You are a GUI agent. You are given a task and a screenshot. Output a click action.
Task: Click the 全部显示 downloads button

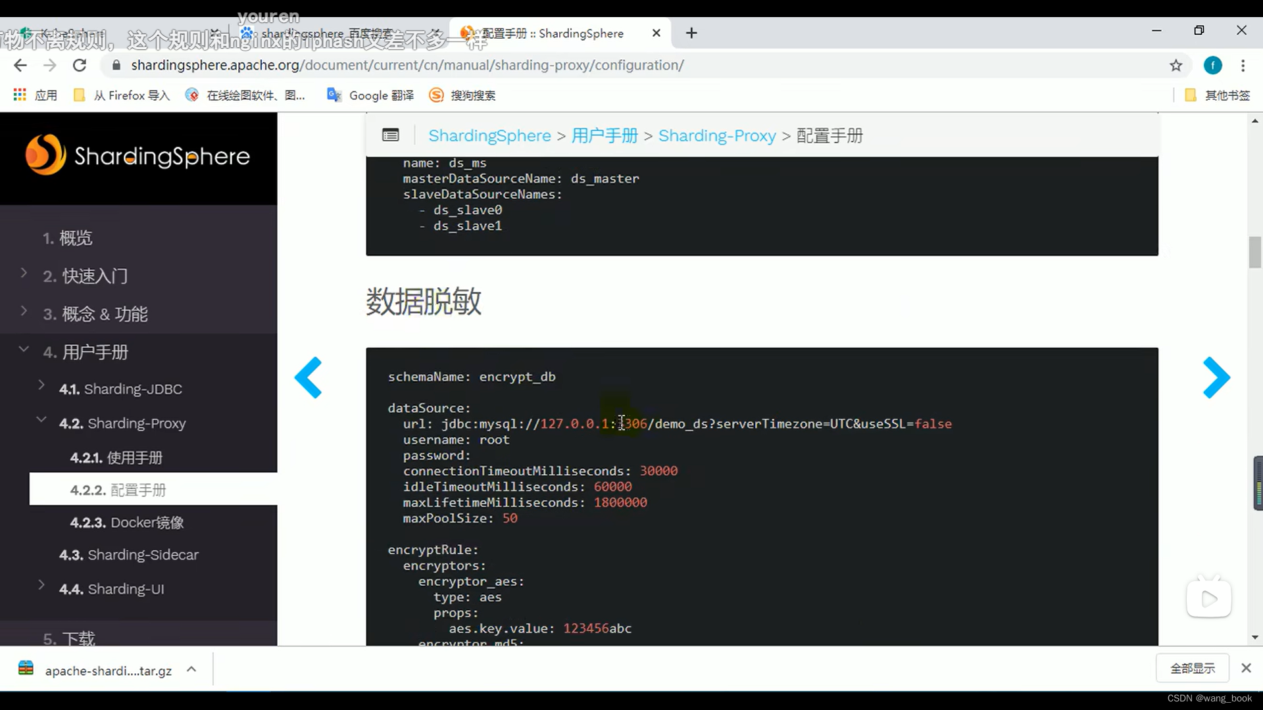click(1193, 669)
